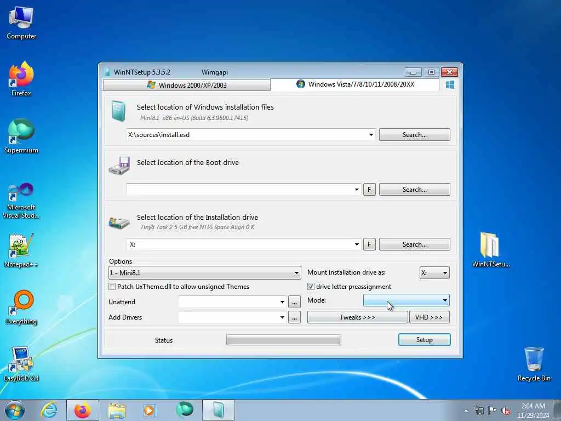The image size is (561, 421).
Task: Open the Mount Installation drive letter dropdown
Action: [x=434, y=273]
